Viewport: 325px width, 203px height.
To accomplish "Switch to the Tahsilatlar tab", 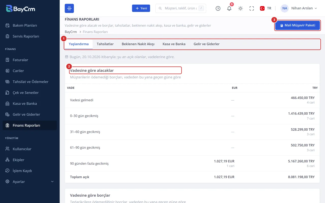I will point(105,44).
